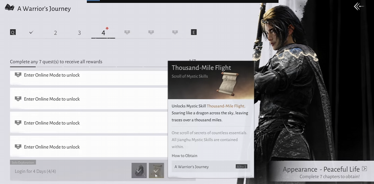The height and width of the screenshot is (184, 374).
Task: Switch to chapter 3 tab
Action: point(79,33)
